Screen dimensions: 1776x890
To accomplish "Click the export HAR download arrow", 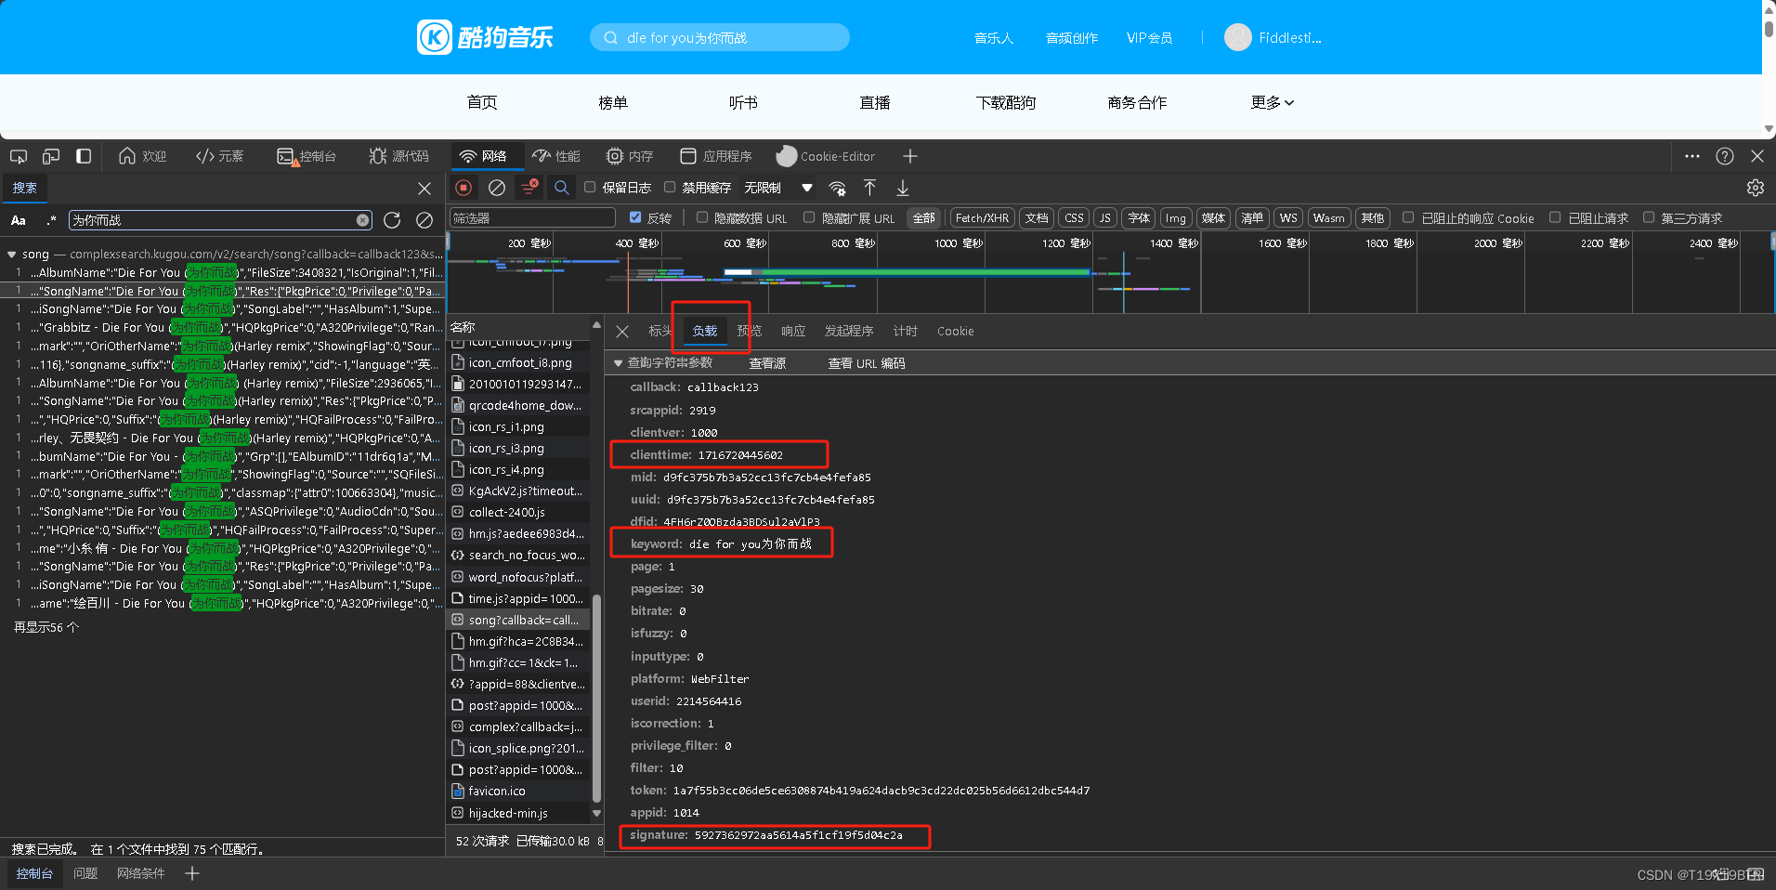I will (902, 188).
